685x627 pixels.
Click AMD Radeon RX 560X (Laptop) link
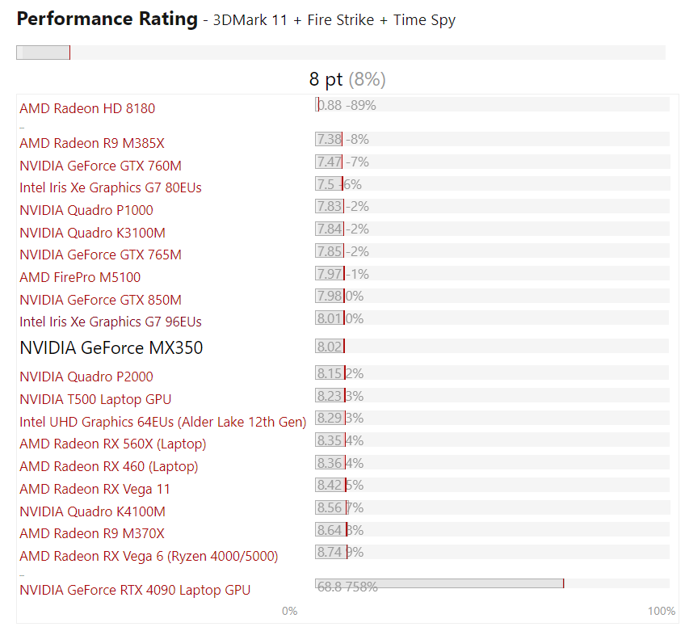tap(113, 444)
